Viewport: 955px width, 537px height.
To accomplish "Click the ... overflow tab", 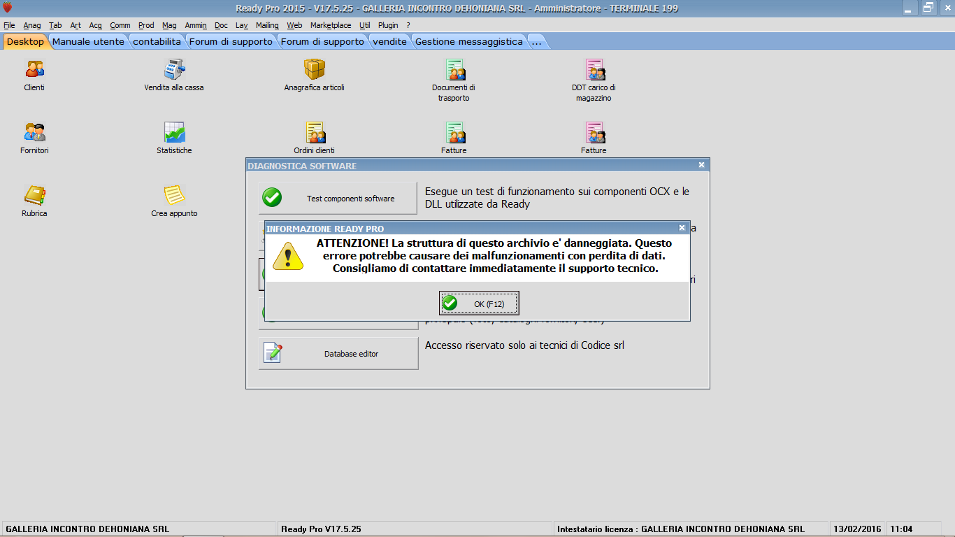I will [x=536, y=41].
